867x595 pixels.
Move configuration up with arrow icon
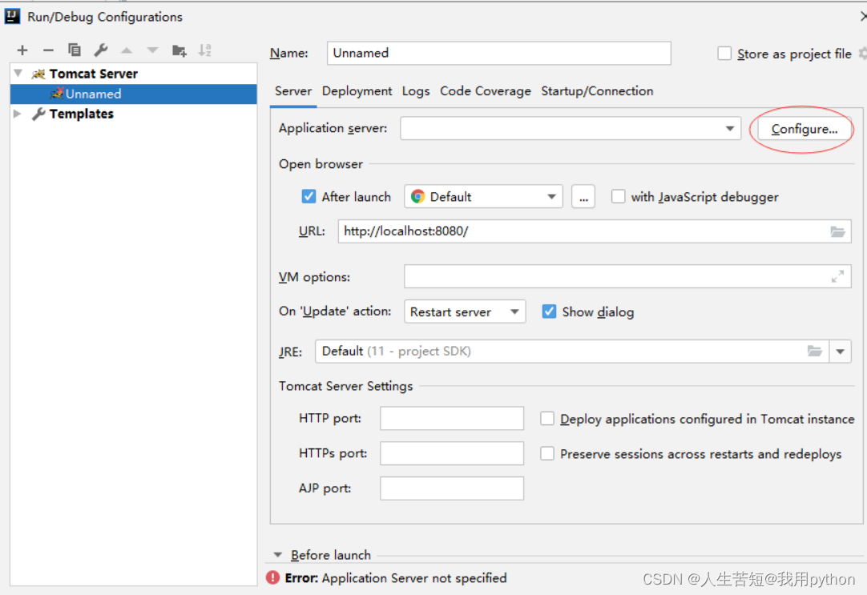pyautogui.click(x=127, y=50)
